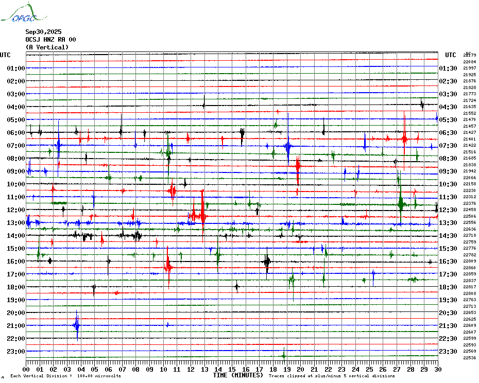
Task: Click the TIME (MINUTES) axis title
Action: [x=238, y=375]
